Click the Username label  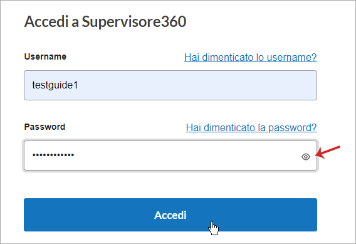pyautogui.click(x=45, y=56)
